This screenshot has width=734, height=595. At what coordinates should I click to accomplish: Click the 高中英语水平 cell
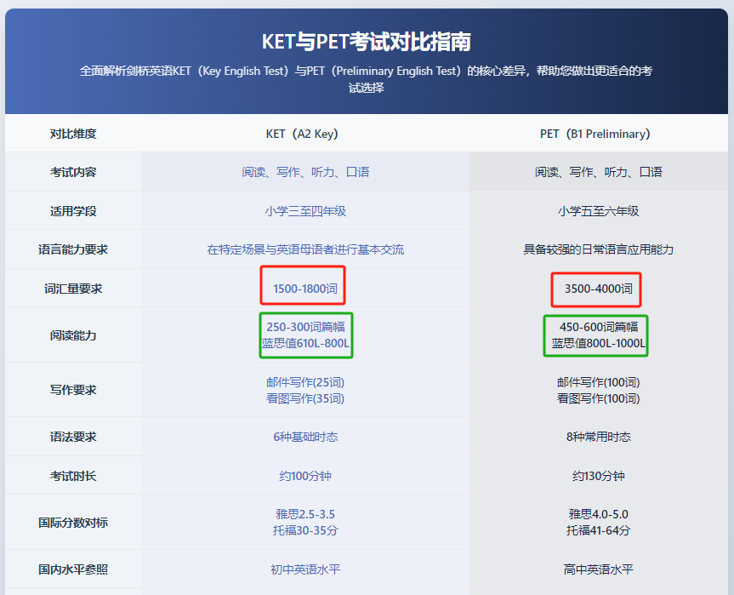[x=598, y=569]
